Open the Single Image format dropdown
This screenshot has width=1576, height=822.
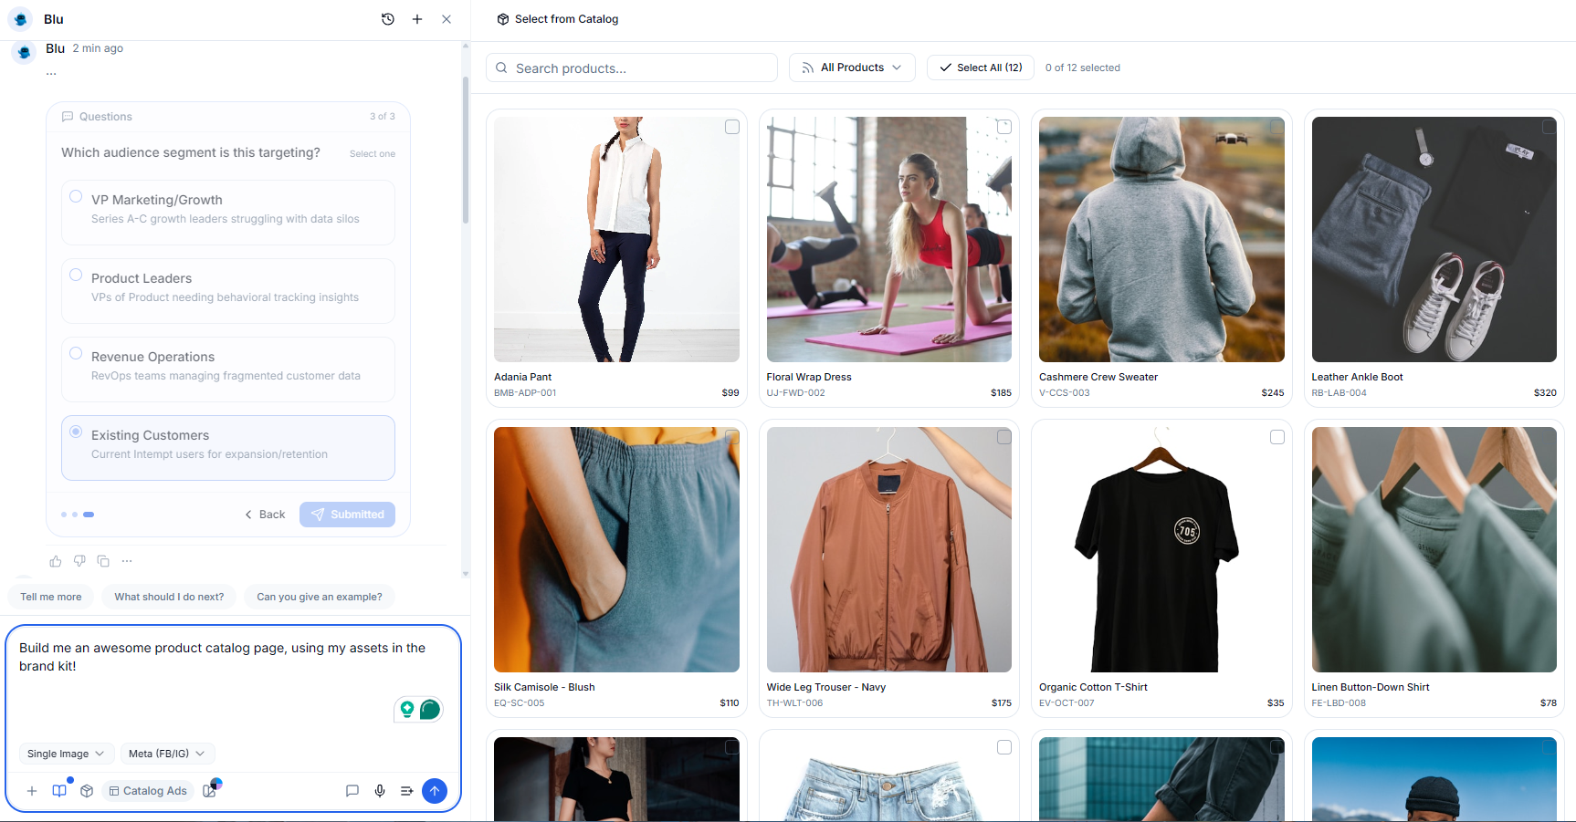pyautogui.click(x=66, y=754)
